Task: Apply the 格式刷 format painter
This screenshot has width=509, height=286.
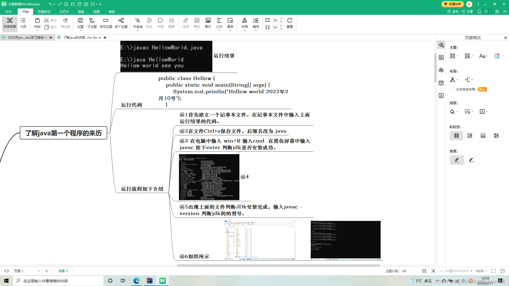Action: [x=65, y=24]
